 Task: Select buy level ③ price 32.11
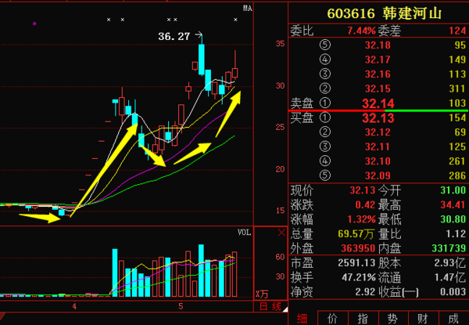tap(378, 146)
